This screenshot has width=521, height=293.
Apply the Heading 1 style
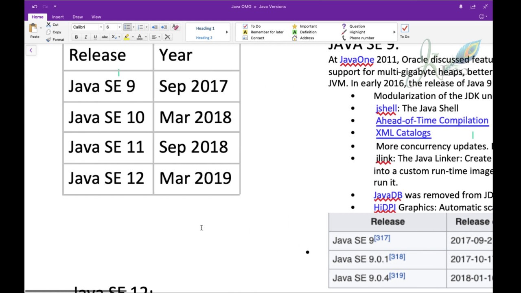point(205,28)
